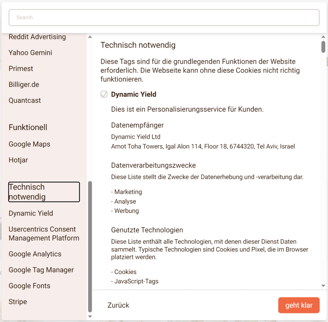The height and width of the screenshot is (322, 328).
Task: Click the '- Analyse' list item
Action: coord(123,202)
